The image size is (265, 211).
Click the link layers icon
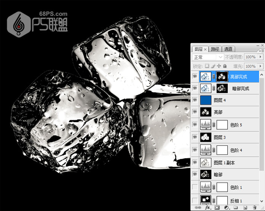coord(198,208)
